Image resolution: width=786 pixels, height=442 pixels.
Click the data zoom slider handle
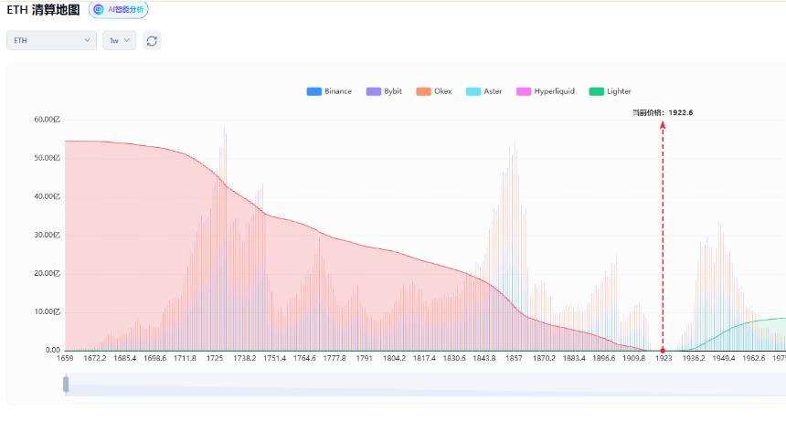(x=66, y=384)
